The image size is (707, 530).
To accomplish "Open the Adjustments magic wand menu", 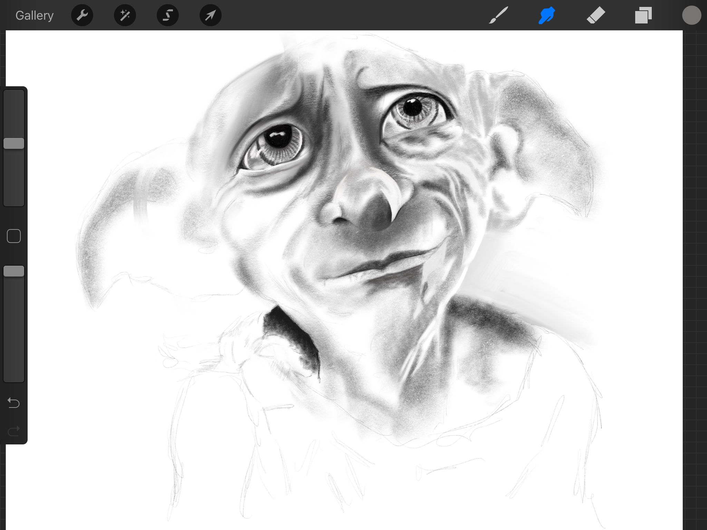I will 125,15.
